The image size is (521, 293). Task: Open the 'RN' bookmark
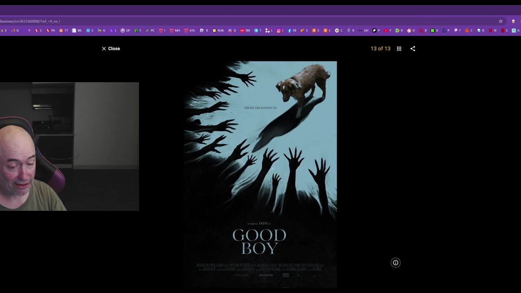[245, 31]
